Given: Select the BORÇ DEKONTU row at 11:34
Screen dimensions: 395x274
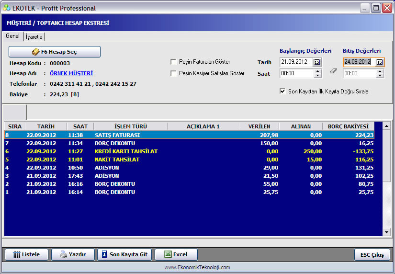Looking at the screenshot, I should 189,143.
